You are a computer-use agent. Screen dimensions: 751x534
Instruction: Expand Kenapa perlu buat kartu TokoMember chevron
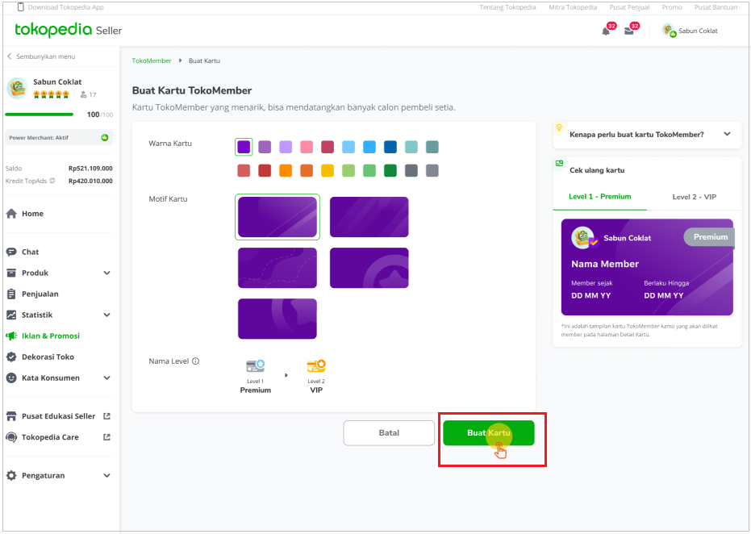(x=727, y=134)
